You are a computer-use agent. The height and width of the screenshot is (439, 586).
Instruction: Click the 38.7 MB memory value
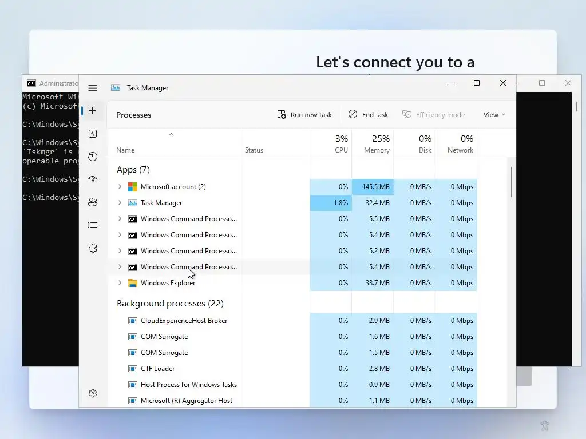tap(378, 283)
